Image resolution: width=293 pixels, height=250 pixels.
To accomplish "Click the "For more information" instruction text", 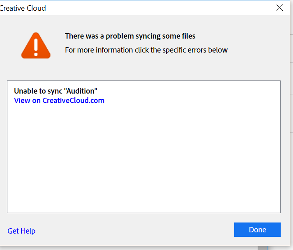I will pos(146,50).
